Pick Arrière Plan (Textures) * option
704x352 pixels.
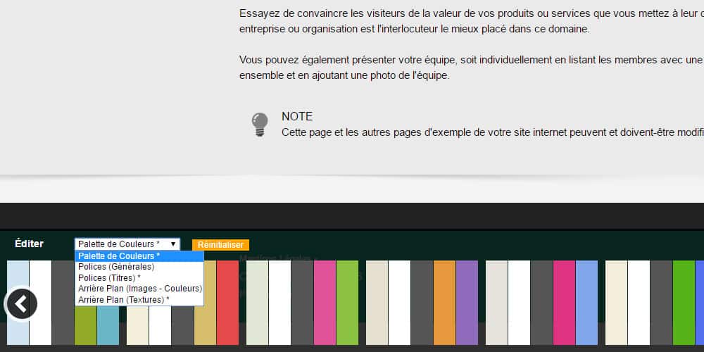point(139,299)
